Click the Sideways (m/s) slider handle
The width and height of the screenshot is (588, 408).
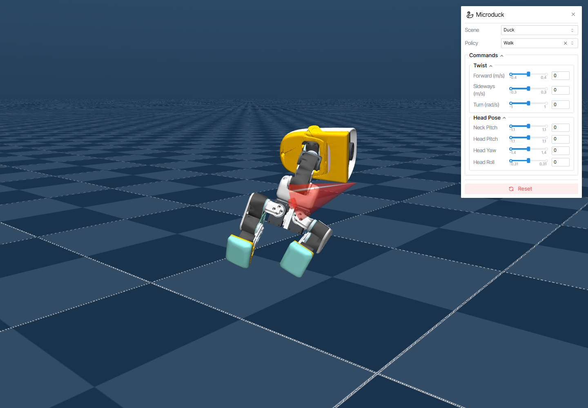click(528, 89)
